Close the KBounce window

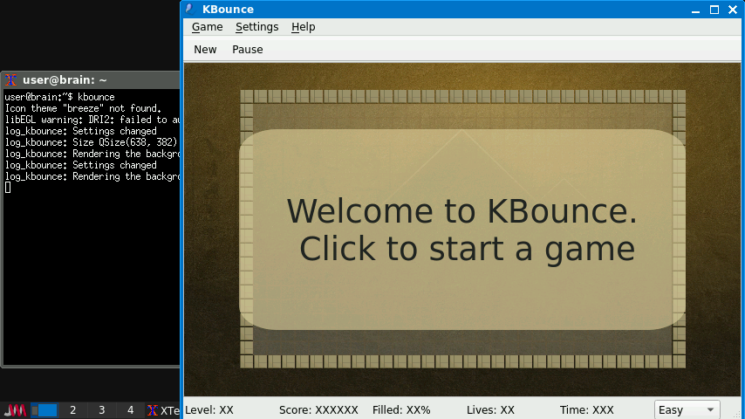point(733,10)
